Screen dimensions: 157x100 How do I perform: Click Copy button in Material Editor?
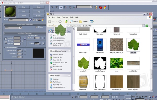tap(38, 12)
